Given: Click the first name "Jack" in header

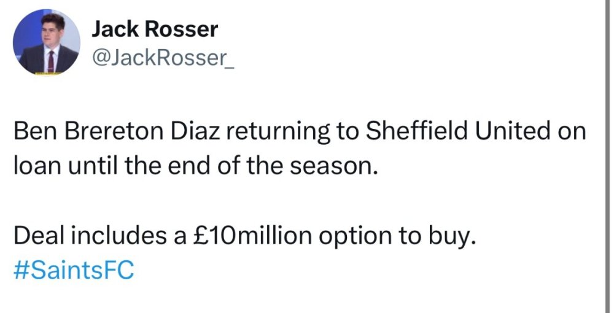Looking at the screenshot, I should pyautogui.click(x=114, y=29).
